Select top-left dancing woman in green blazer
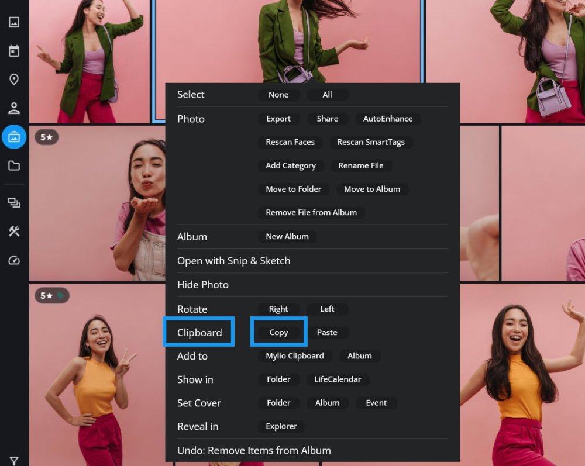 point(90,61)
